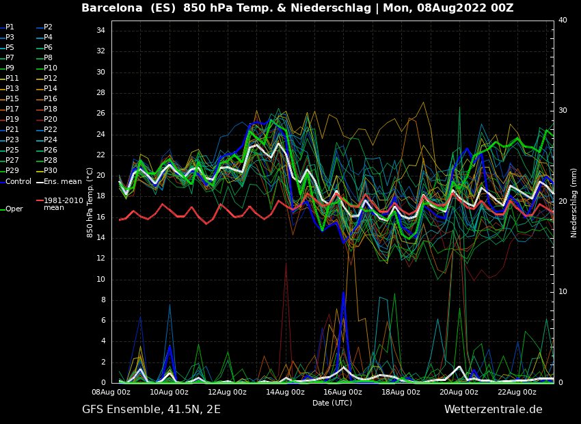
Task: Click the Ens. mean legend entry
Action: click(x=59, y=182)
